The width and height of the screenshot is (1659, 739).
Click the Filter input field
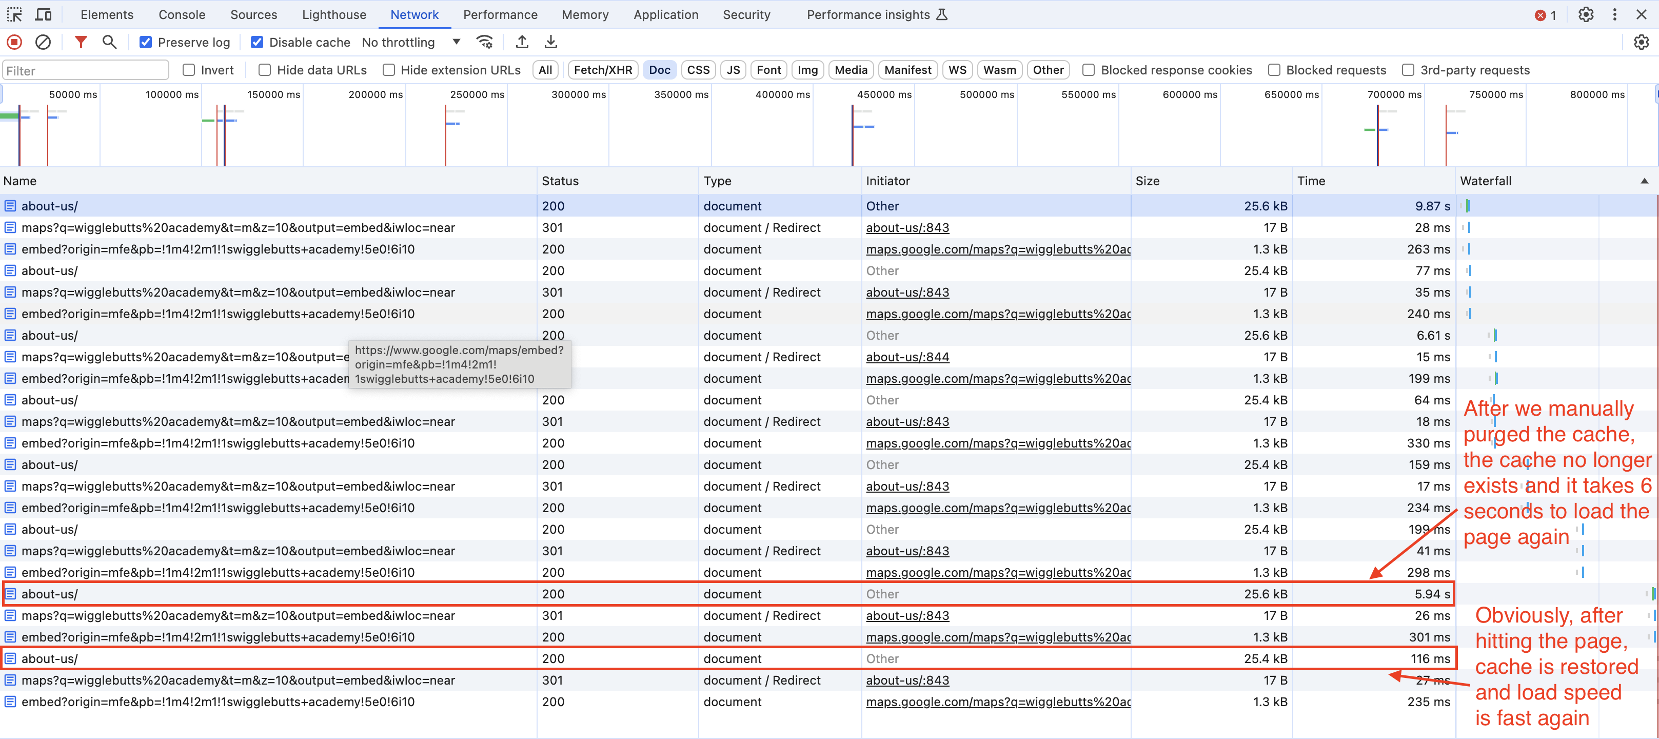(87, 70)
